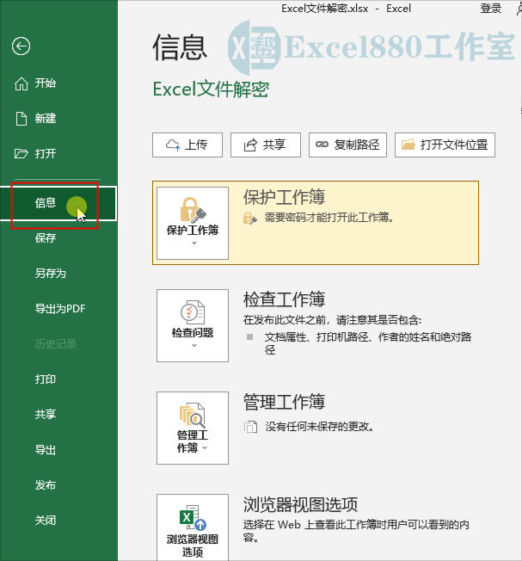The height and width of the screenshot is (561, 522).
Task: Open the 导出 page
Action: (x=46, y=449)
